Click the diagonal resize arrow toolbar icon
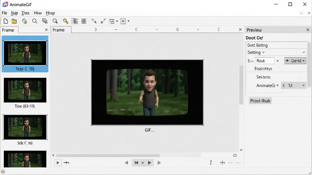Viewport: 312px width, 175px height. (103, 21)
